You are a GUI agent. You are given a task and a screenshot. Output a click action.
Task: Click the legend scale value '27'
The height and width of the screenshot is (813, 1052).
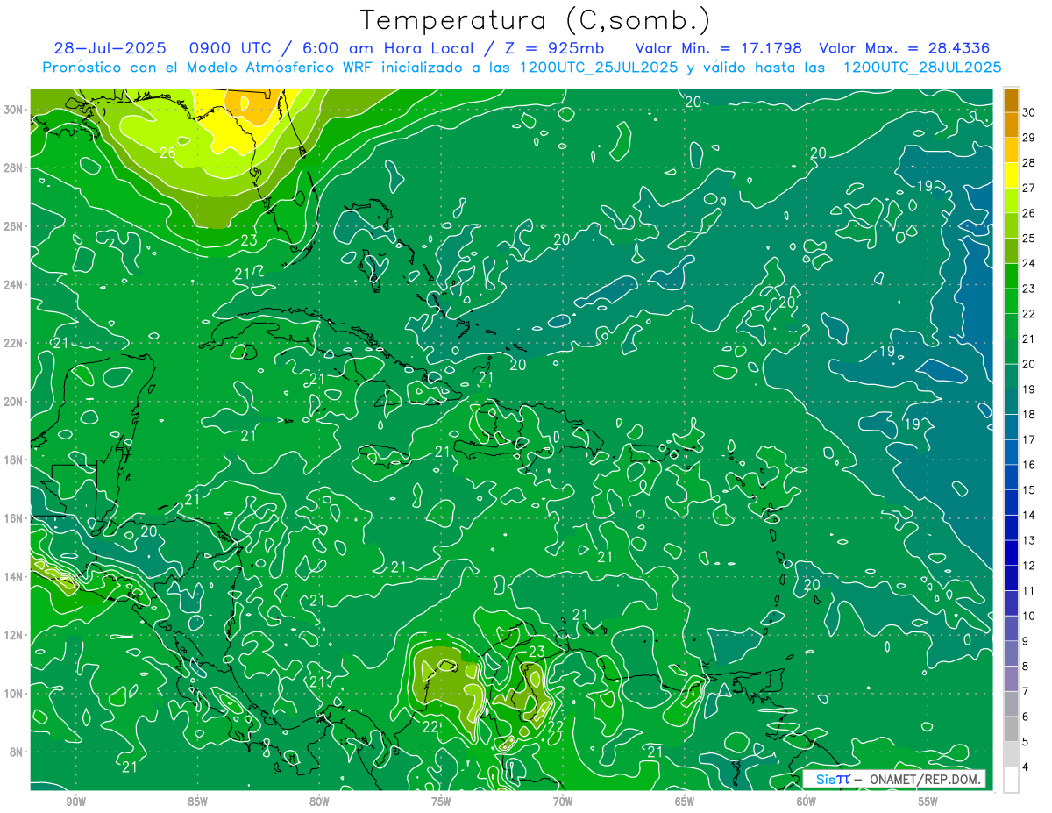click(1030, 189)
